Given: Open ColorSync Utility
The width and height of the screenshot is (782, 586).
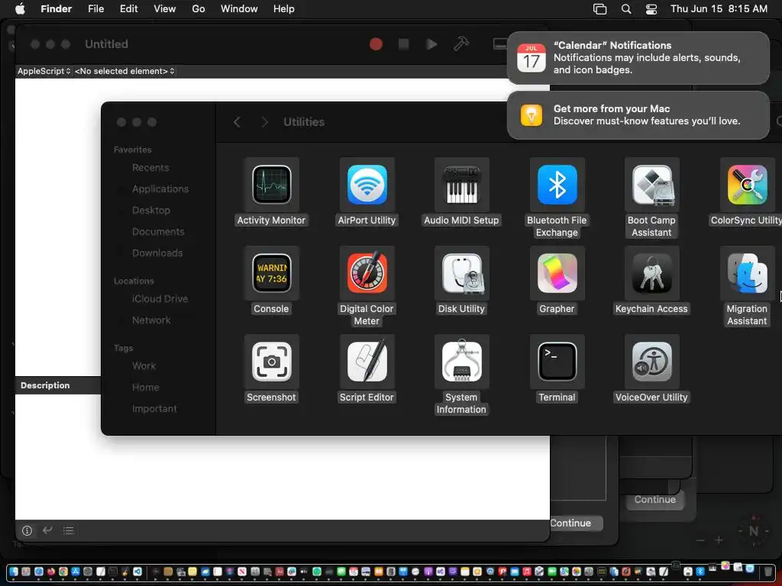Looking at the screenshot, I should click(747, 185).
